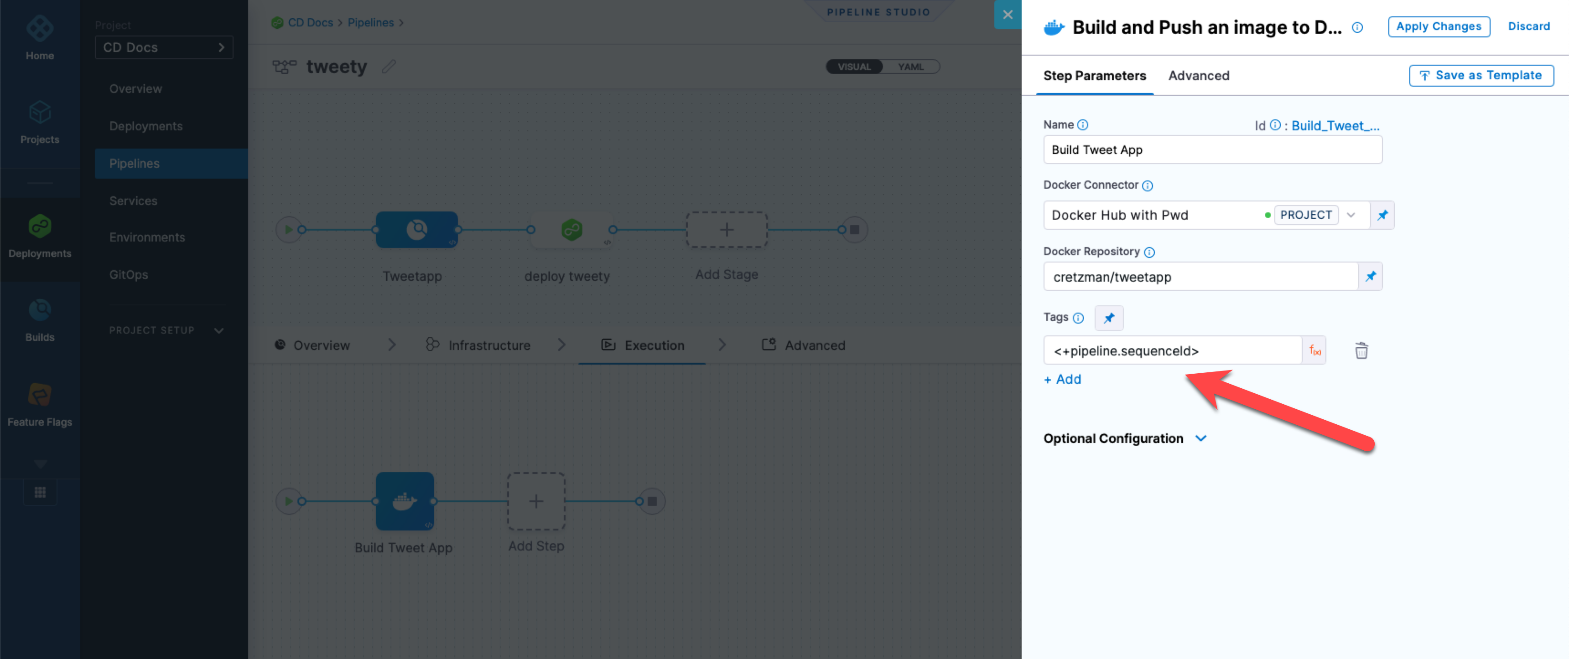Click the expression fx icon in Tags field
1569x659 pixels.
pos(1314,351)
